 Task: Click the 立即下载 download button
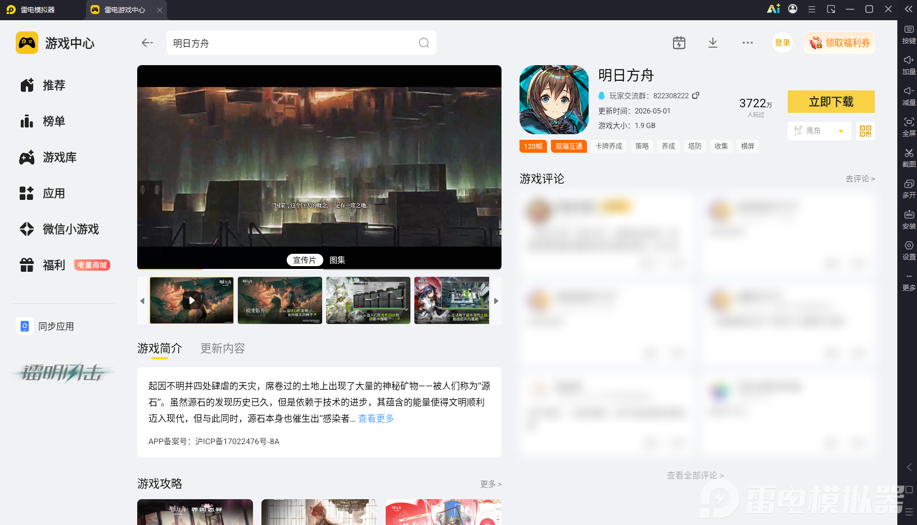pyautogui.click(x=831, y=102)
